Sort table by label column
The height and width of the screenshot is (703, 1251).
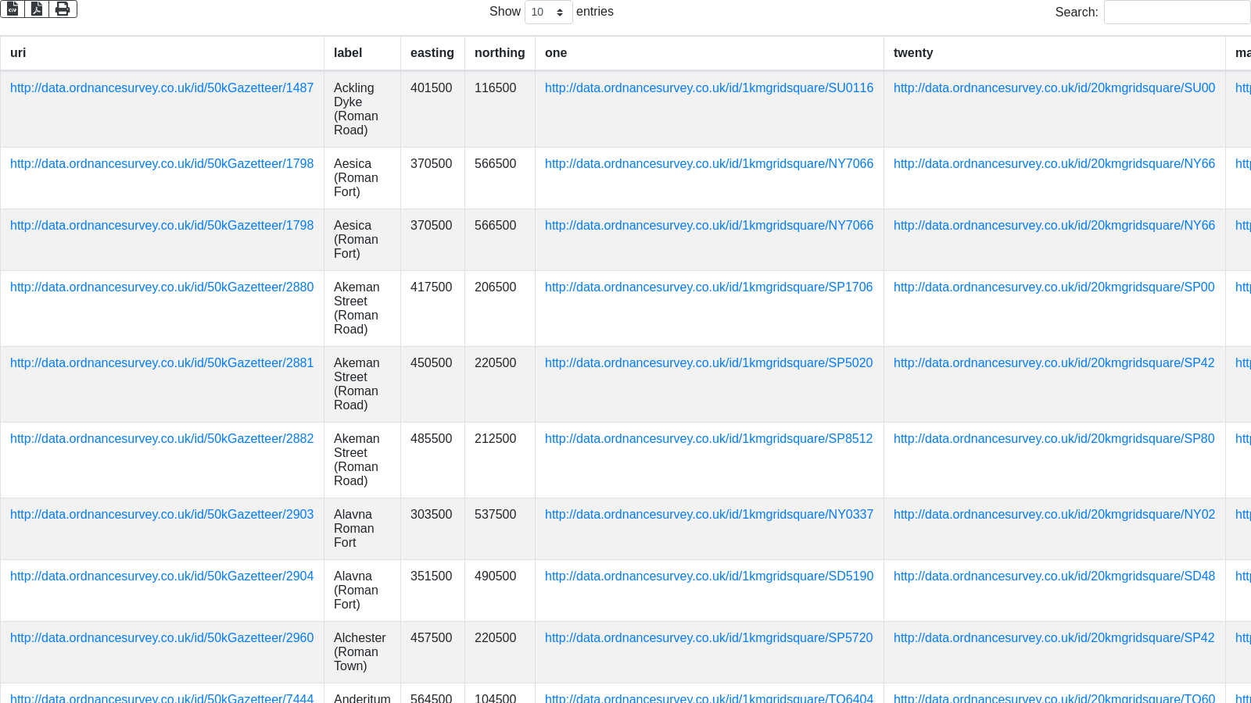point(348,53)
